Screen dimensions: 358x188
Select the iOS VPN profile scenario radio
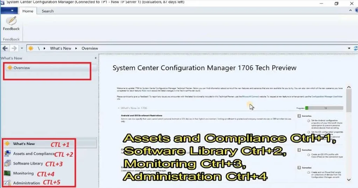pos(308,155)
